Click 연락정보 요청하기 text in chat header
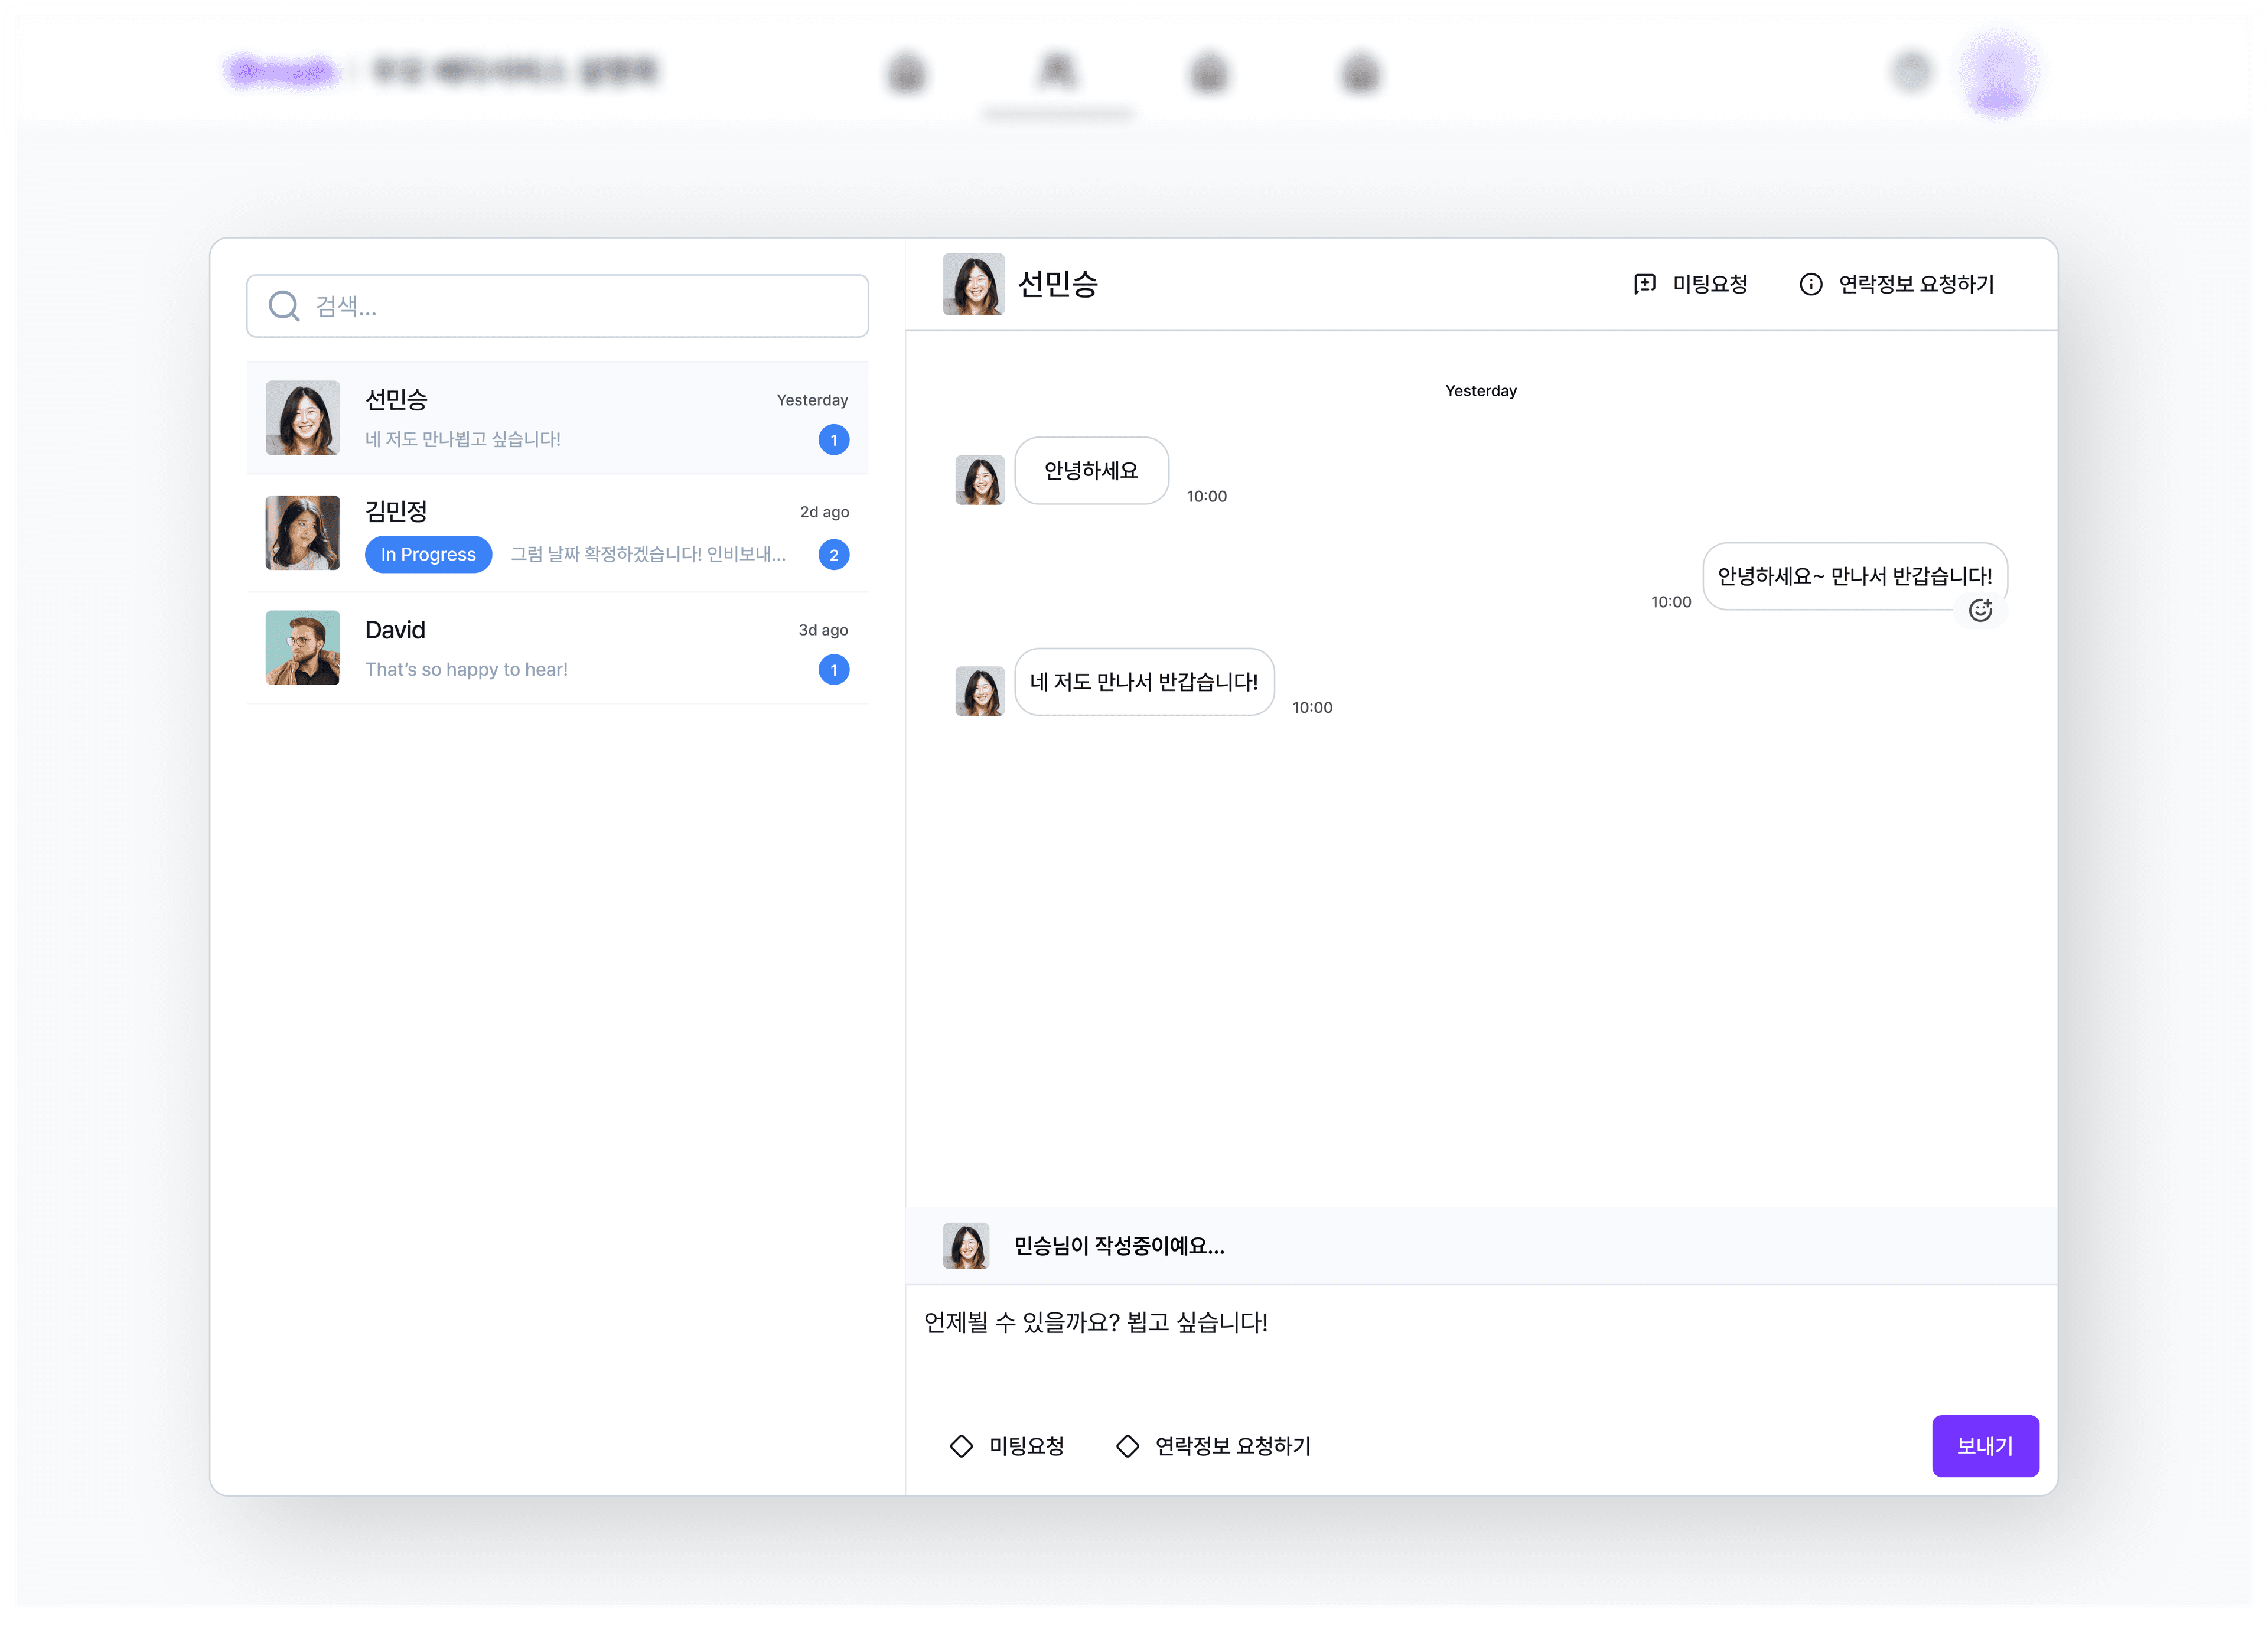2268x1652 pixels. 1916,285
